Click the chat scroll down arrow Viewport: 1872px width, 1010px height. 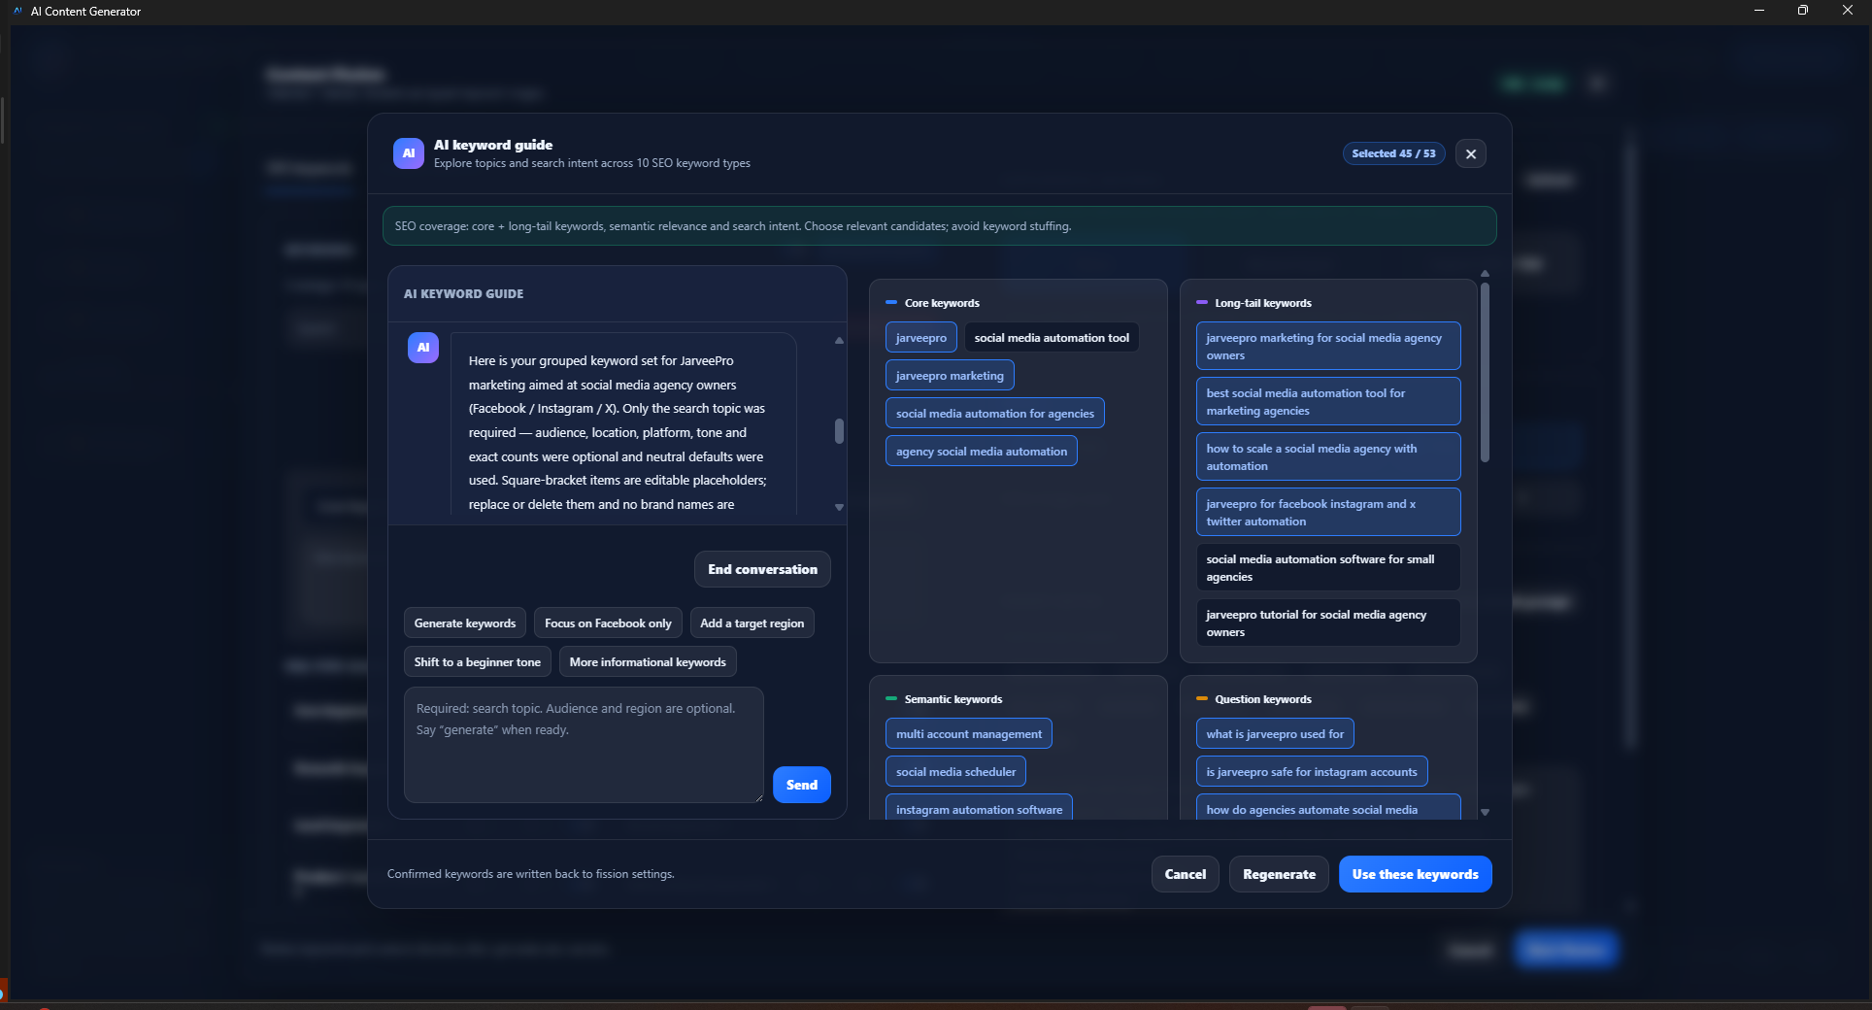(x=839, y=507)
